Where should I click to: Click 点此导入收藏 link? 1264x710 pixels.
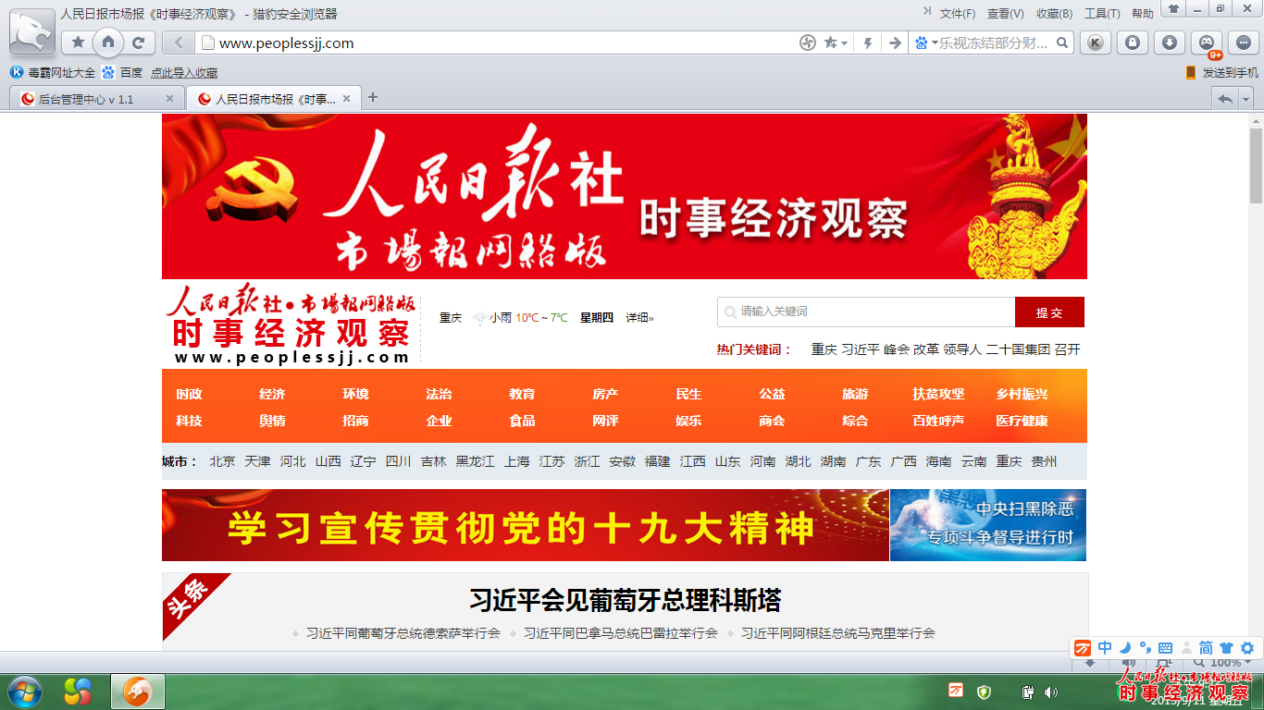point(184,73)
